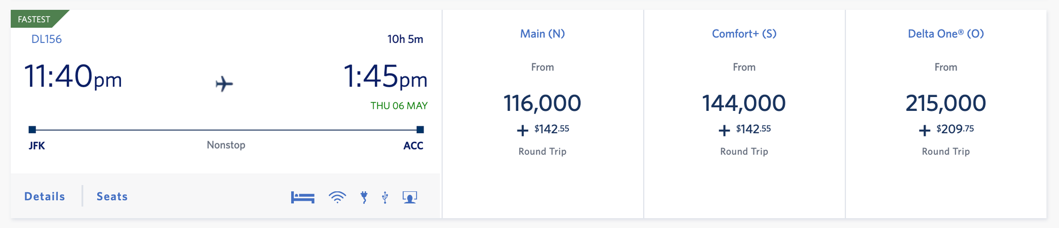
Task: Open flight number DL156 link
Action: pos(47,39)
